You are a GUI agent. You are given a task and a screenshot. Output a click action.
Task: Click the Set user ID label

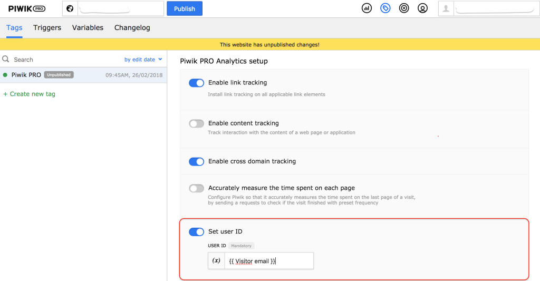pos(225,231)
